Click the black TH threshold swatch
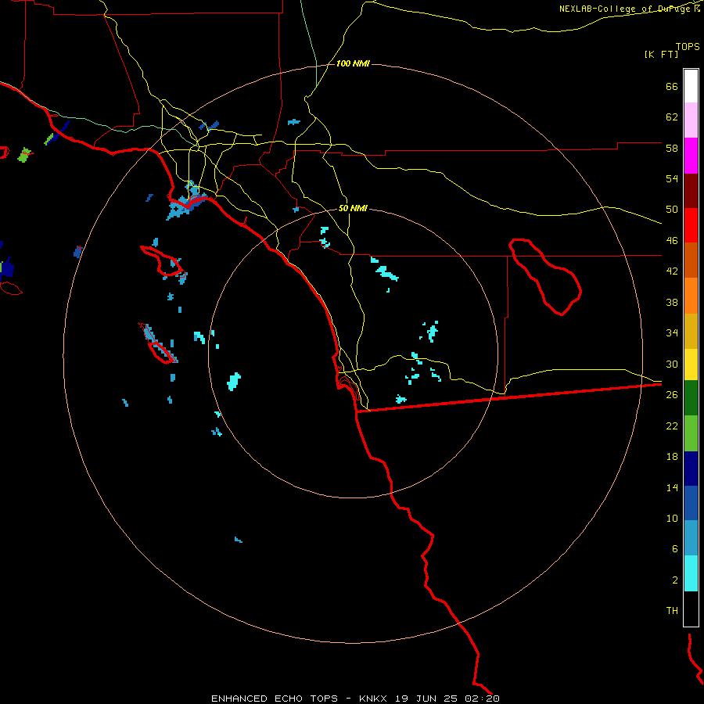The height and width of the screenshot is (704, 704). tap(691, 609)
